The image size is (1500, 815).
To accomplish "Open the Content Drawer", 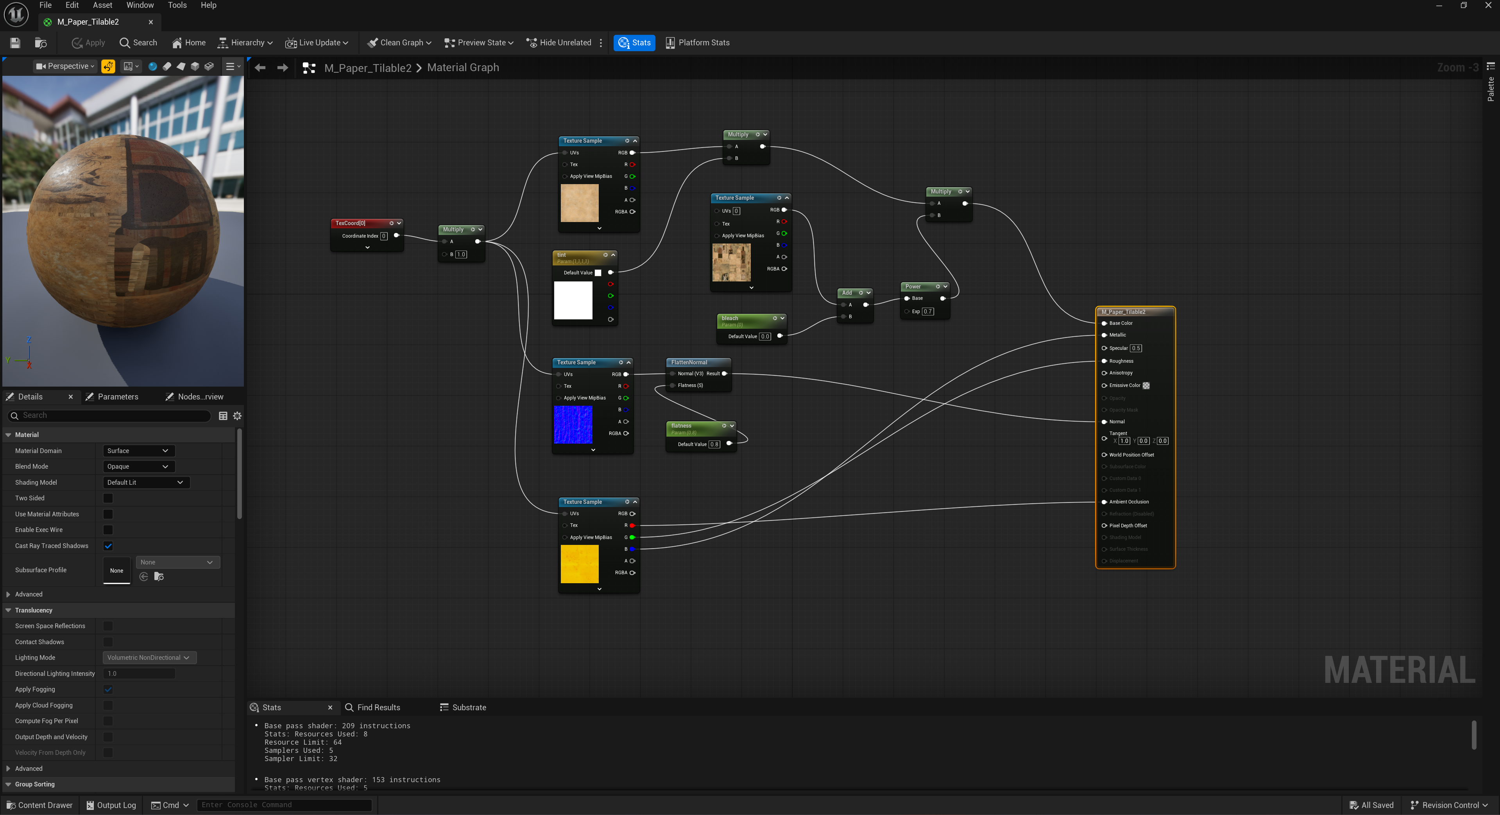I will pos(39,805).
